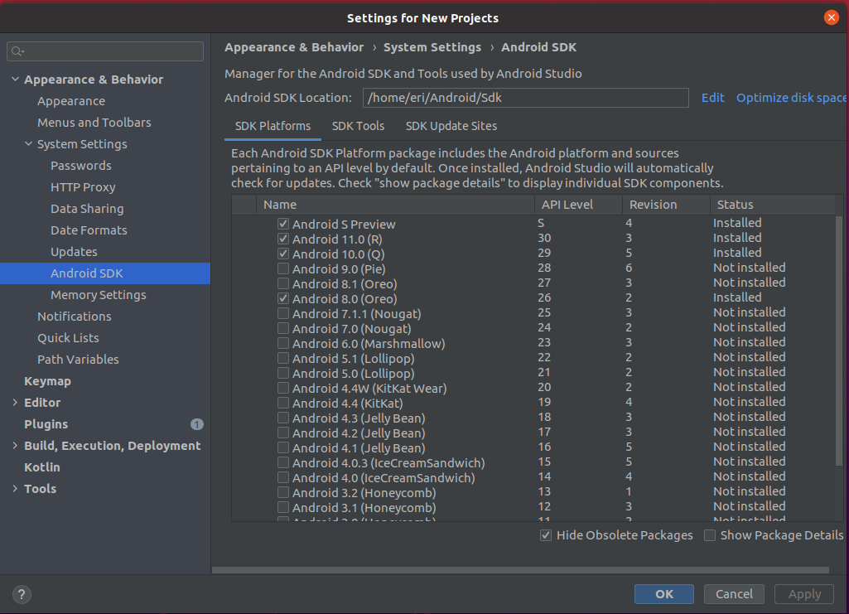The image size is (849, 614).
Task: Click the Edit SDK location link
Action: click(x=712, y=98)
